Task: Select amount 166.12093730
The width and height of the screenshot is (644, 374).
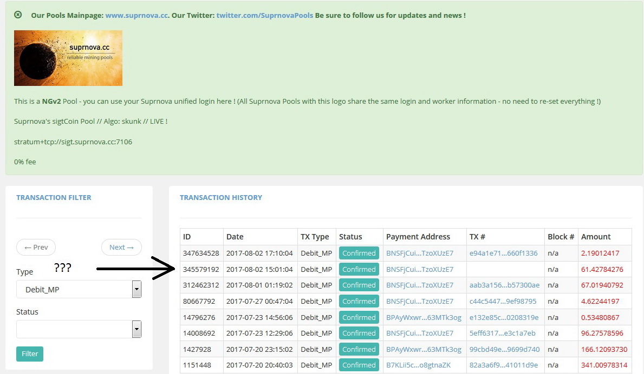Action: tap(604, 350)
